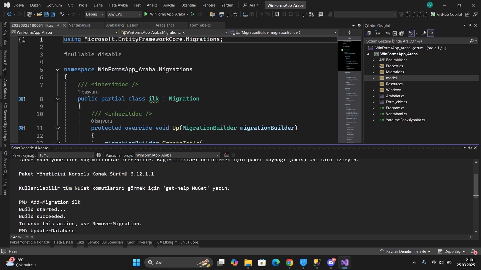Click Collapse All in Solution Explorer

click(x=395, y=33)
